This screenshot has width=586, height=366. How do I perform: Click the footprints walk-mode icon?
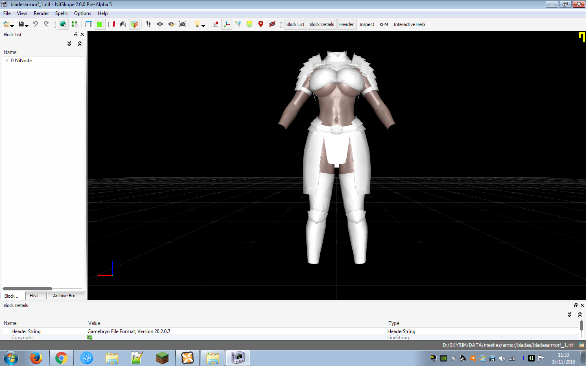tap(149, 24)
